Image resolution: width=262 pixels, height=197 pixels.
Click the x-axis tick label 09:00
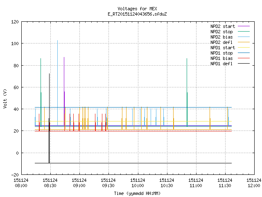tap(79, 186)
